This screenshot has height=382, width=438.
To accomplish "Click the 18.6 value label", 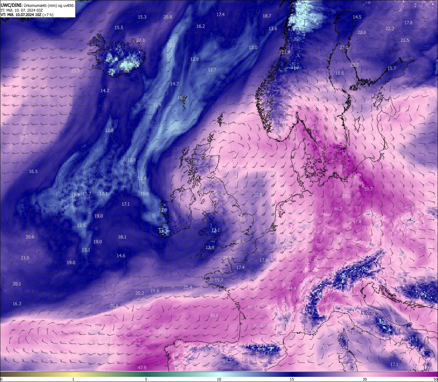I will point(339,73).
